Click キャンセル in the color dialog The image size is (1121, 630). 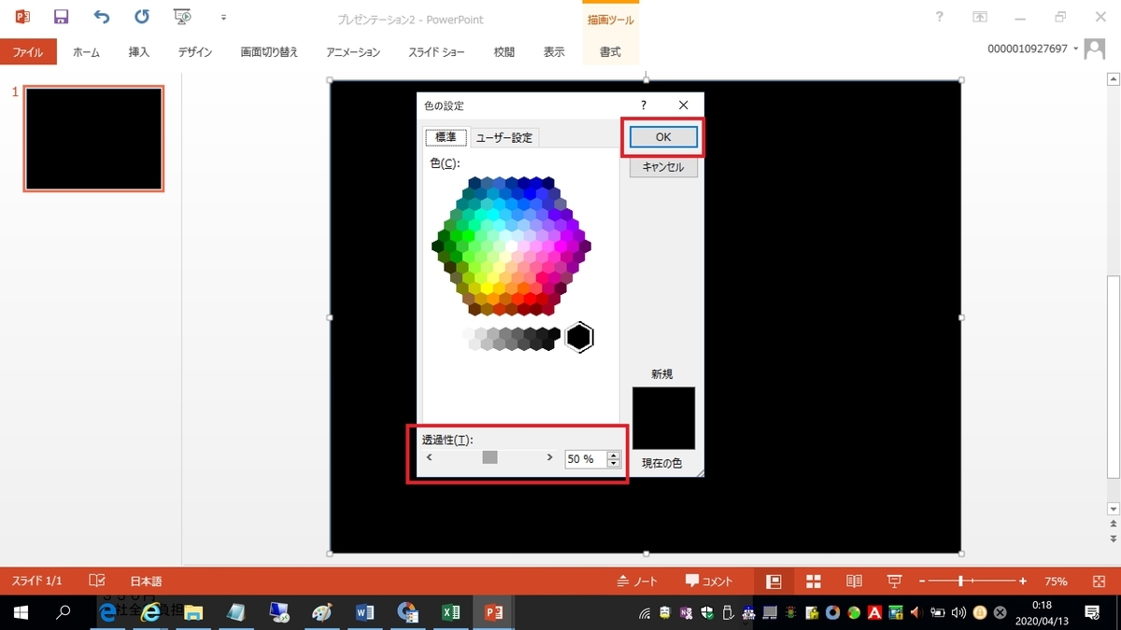(x=663, y=167)
